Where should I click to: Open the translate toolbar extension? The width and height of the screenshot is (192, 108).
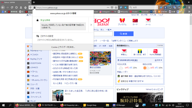[175, 7]
